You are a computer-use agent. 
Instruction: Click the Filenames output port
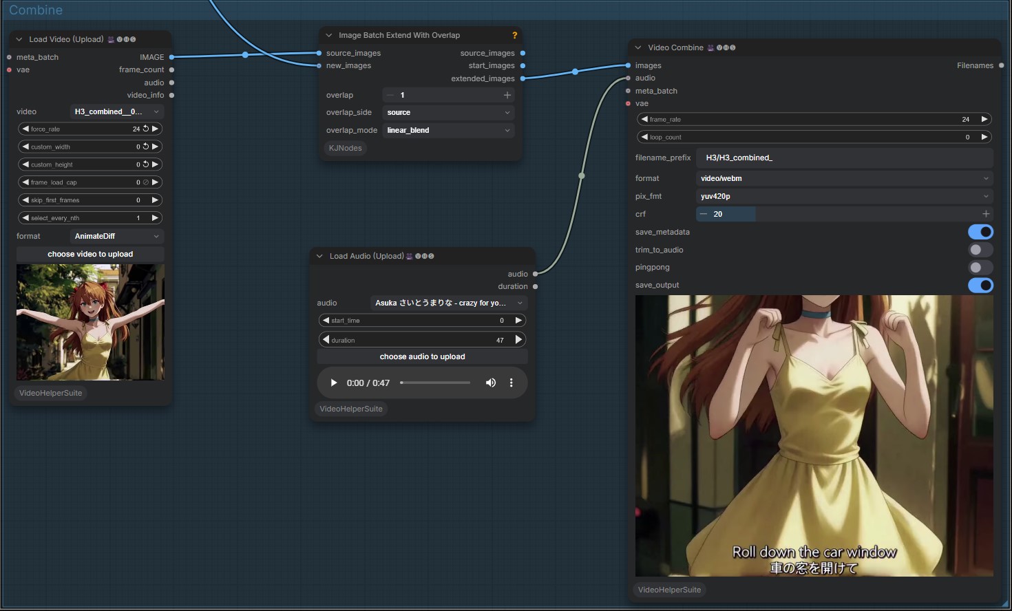(x=1001, y=65)
